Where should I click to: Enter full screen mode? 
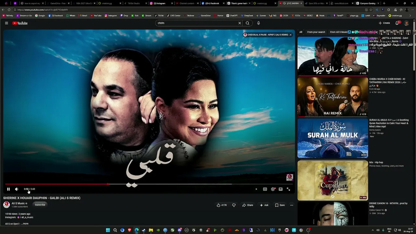tap(288, 189)
